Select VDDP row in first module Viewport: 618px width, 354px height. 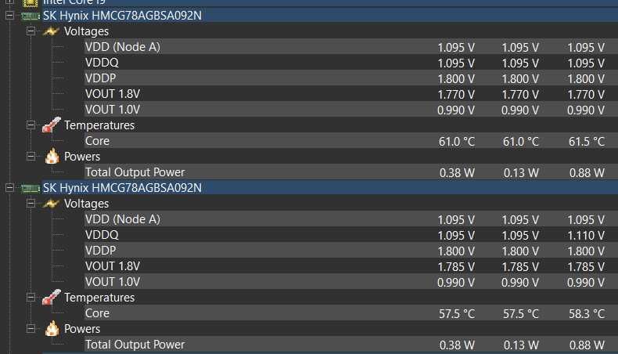[350, 78]
